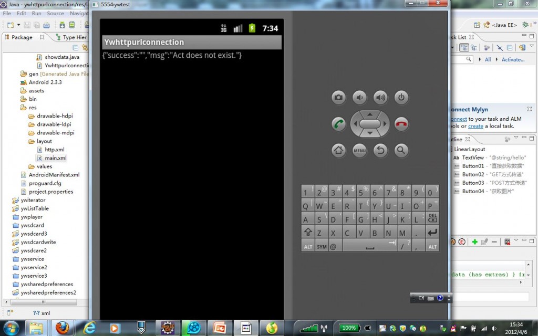Select http.xml in layout folder
Screen dimensions: 538x336
51,150
